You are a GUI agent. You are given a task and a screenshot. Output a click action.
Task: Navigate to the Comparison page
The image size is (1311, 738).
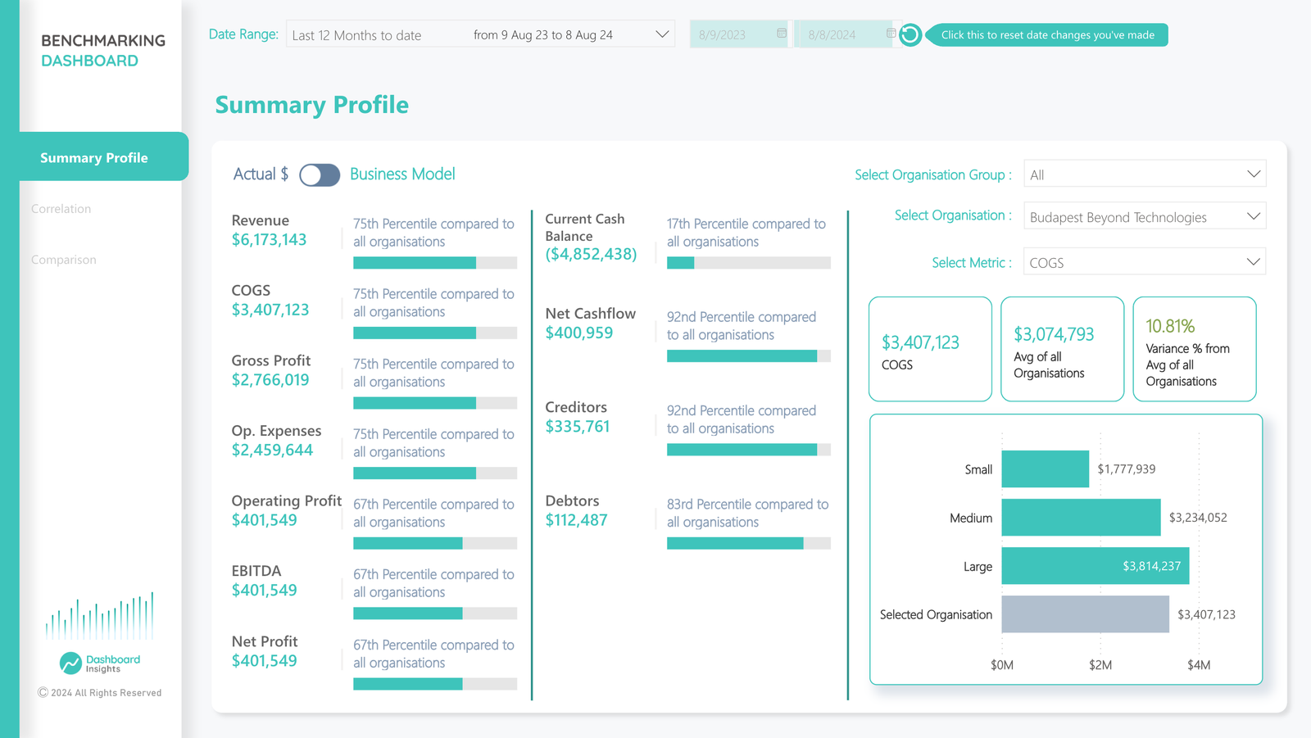pyautogui.click(x=64, y=260)
